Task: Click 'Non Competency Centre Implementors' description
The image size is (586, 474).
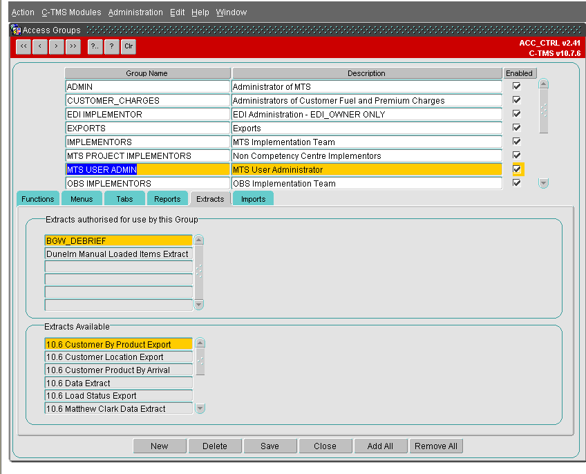Action: coord(367,156)
